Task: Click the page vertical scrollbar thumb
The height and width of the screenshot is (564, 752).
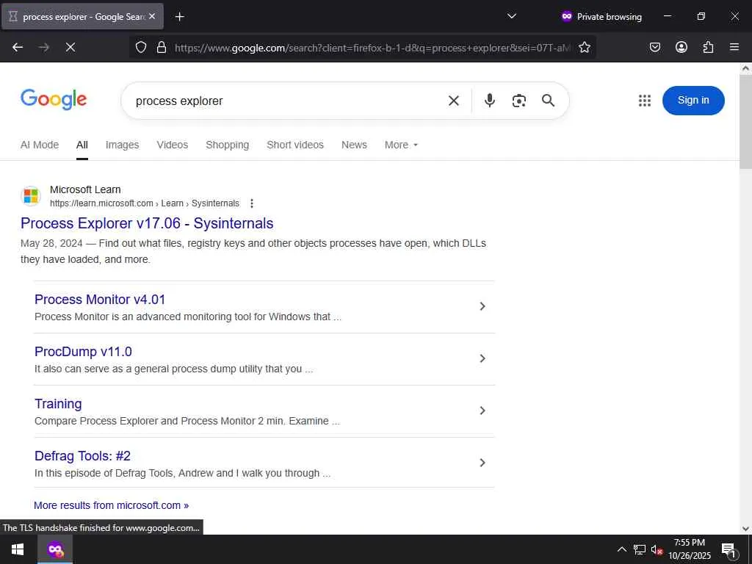Action: click(x=745, y=121)
